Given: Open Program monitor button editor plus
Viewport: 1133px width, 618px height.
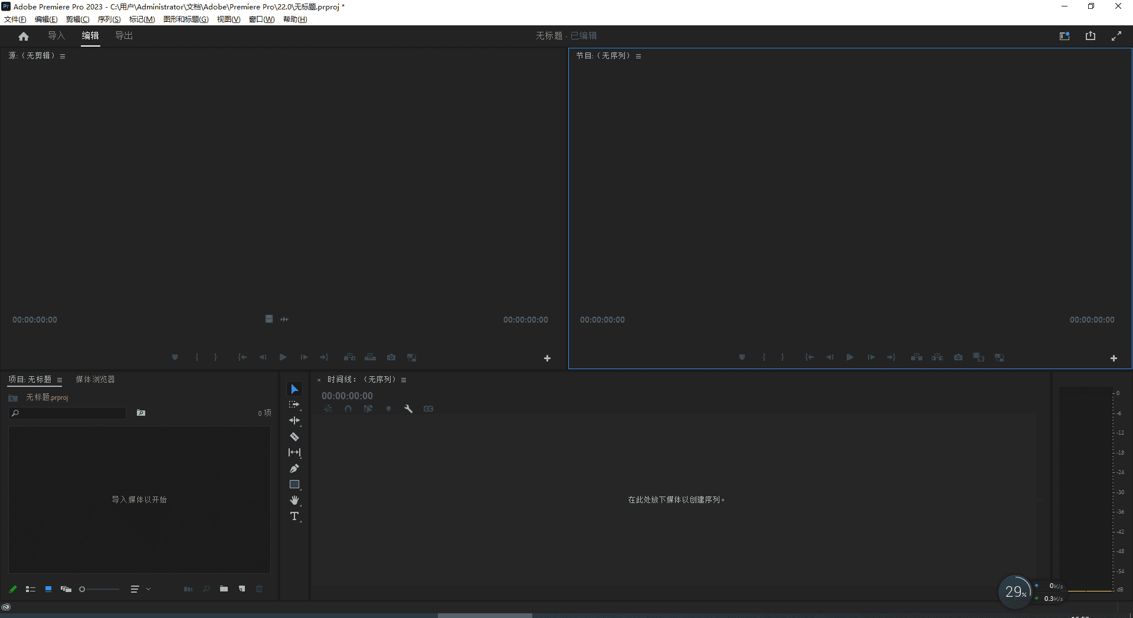Looking at the screenshot, I should pos(1114,358).
